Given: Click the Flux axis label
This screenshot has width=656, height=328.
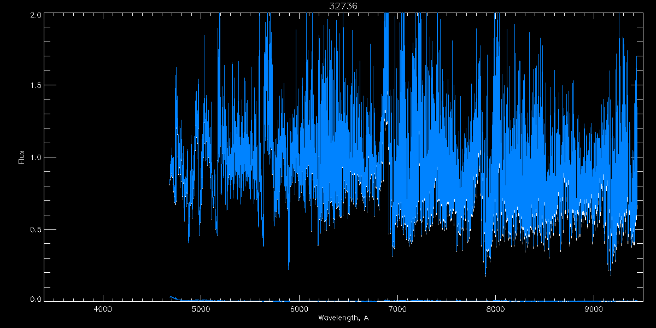Looking at the screenshot, I should click(x=22, y=157).
